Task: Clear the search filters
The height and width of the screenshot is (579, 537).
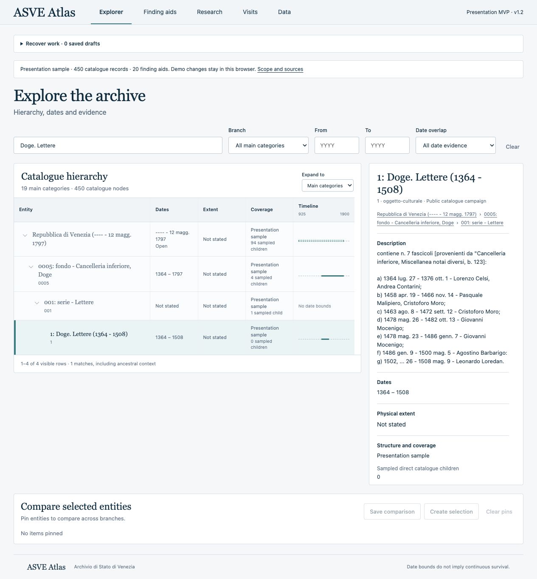Action: click(x=512, y=147)
